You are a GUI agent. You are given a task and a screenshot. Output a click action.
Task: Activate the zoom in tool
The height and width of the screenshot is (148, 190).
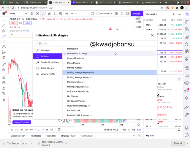[x=4, y=70]
